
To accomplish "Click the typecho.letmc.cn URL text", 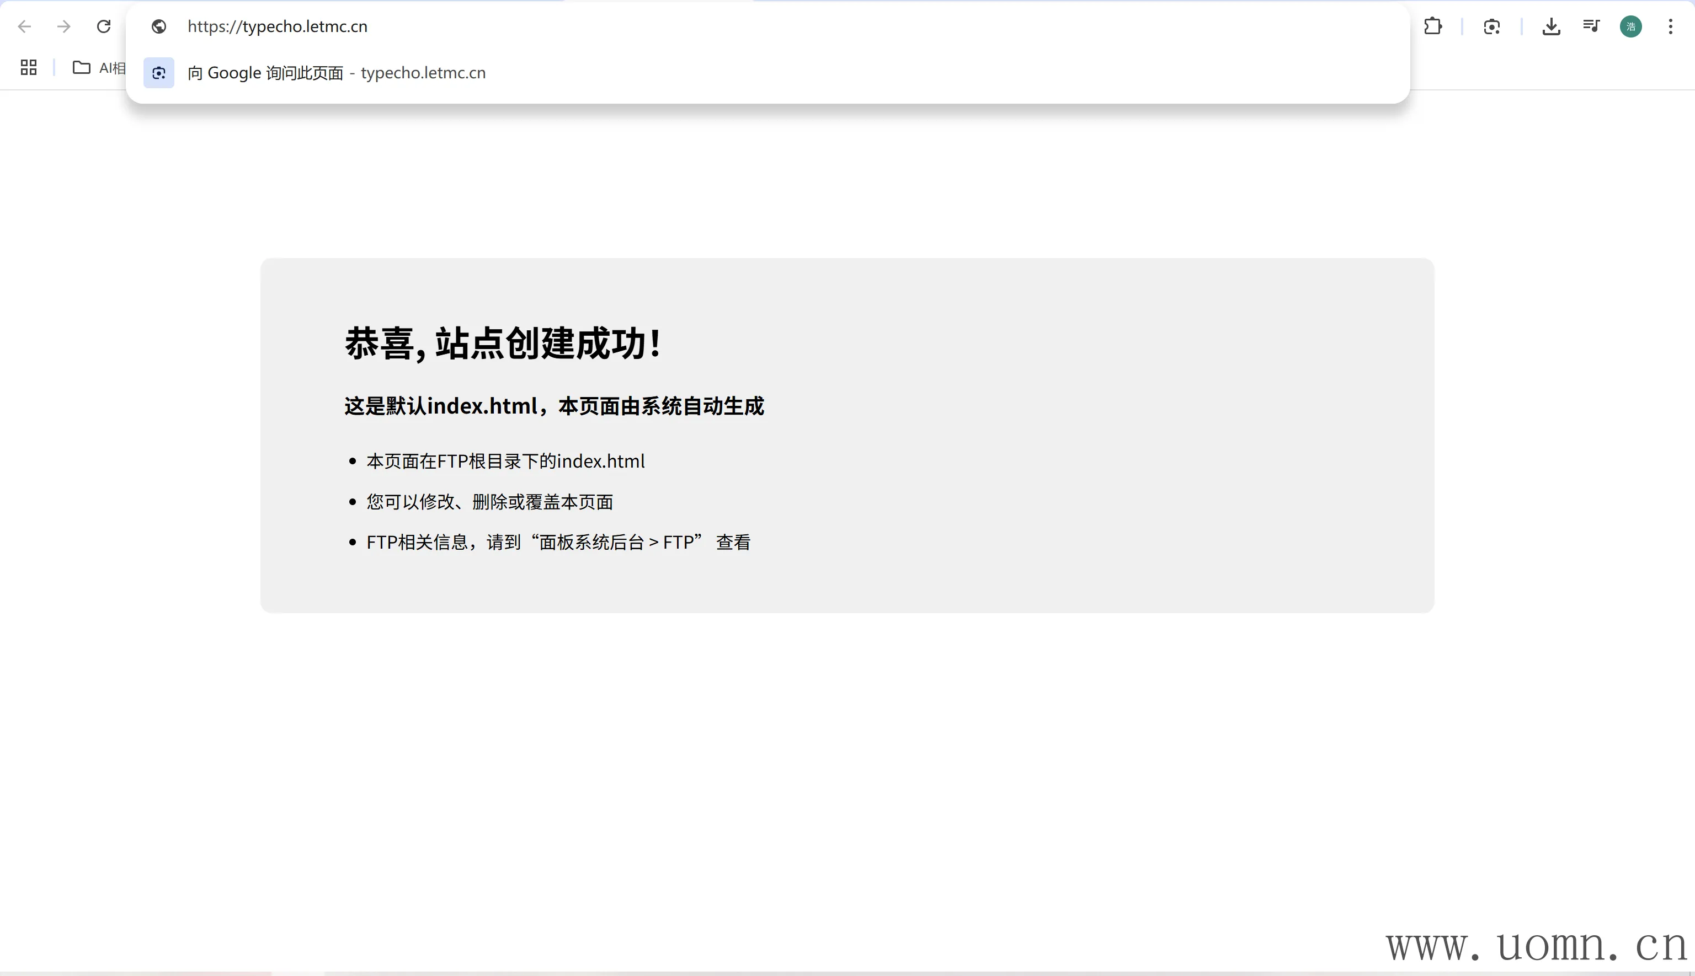I will [x=277, y=27].
